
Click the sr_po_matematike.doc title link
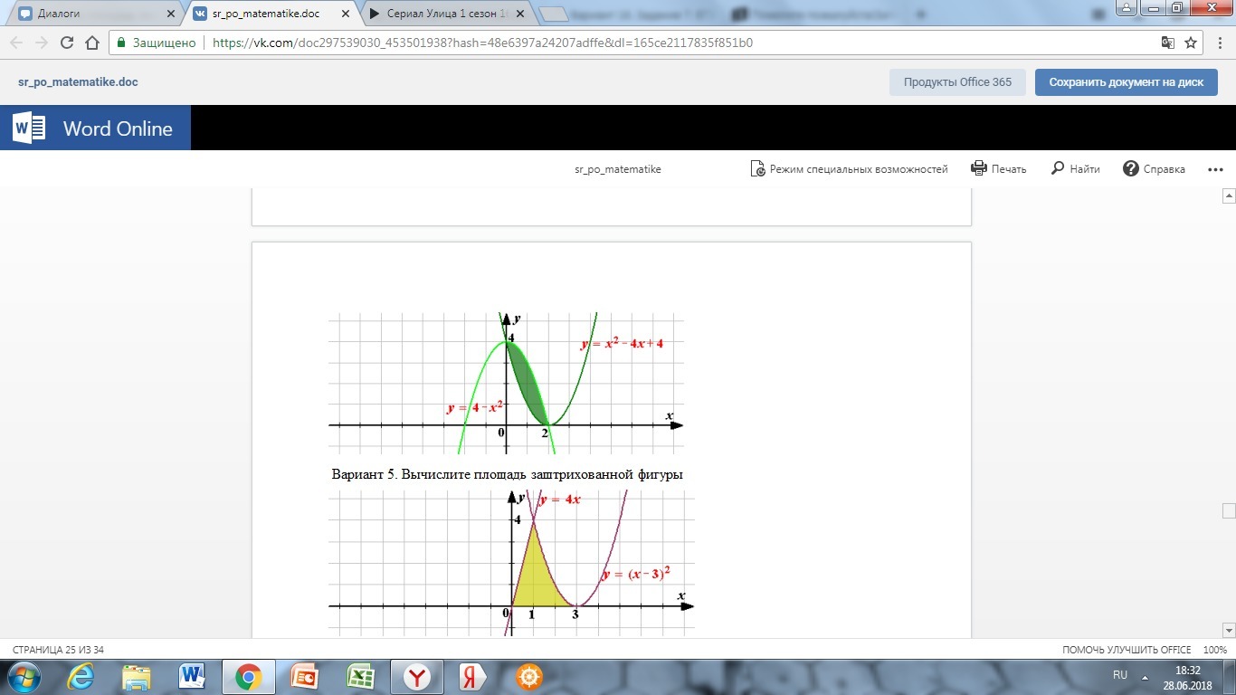pos(78,81)
